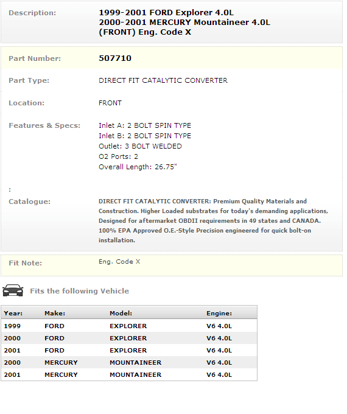Select the 2001 FORD EXPLORER row
347x414 pixels.
[x=129, y=350]
